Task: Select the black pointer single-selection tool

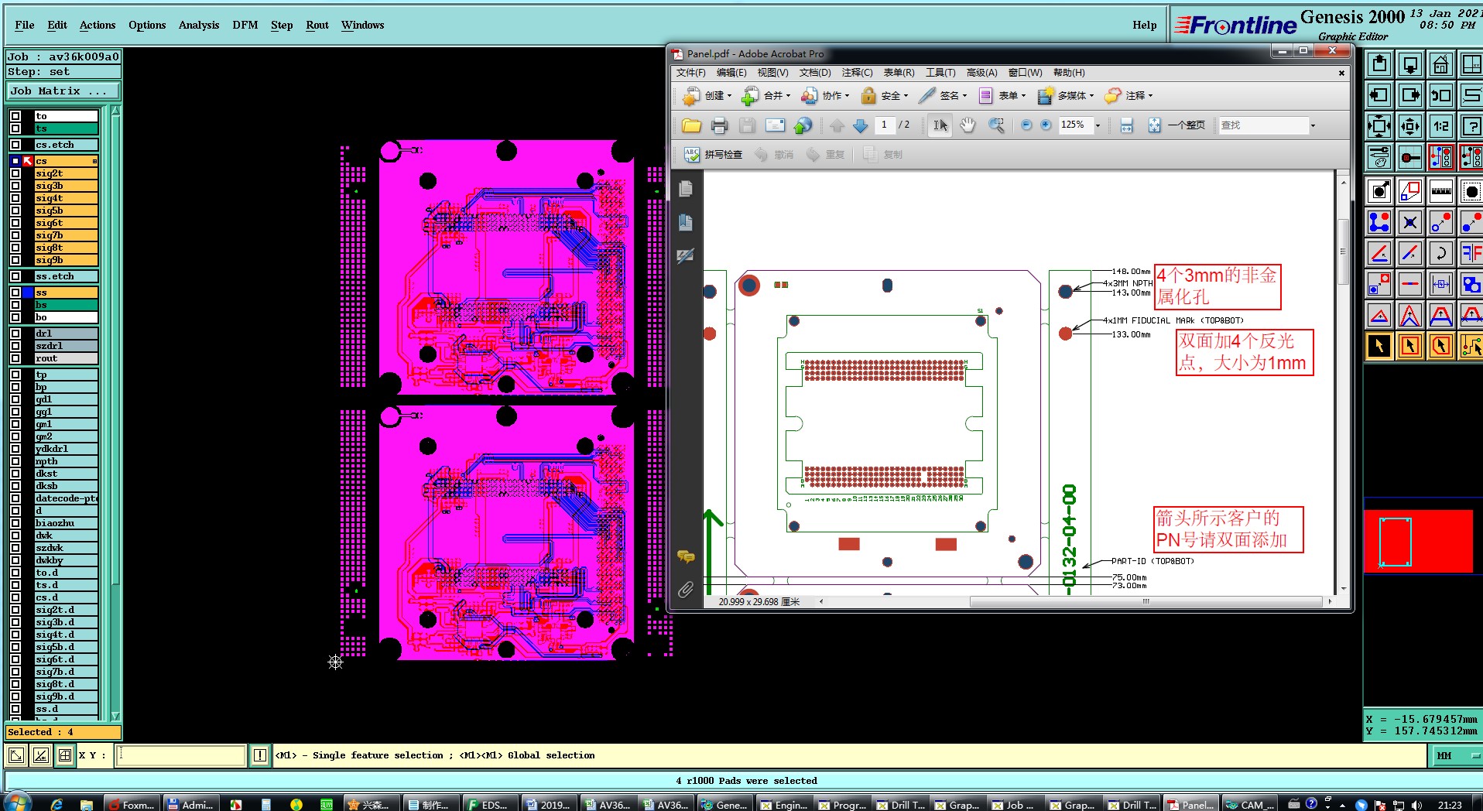Action: coord(1379,346)
